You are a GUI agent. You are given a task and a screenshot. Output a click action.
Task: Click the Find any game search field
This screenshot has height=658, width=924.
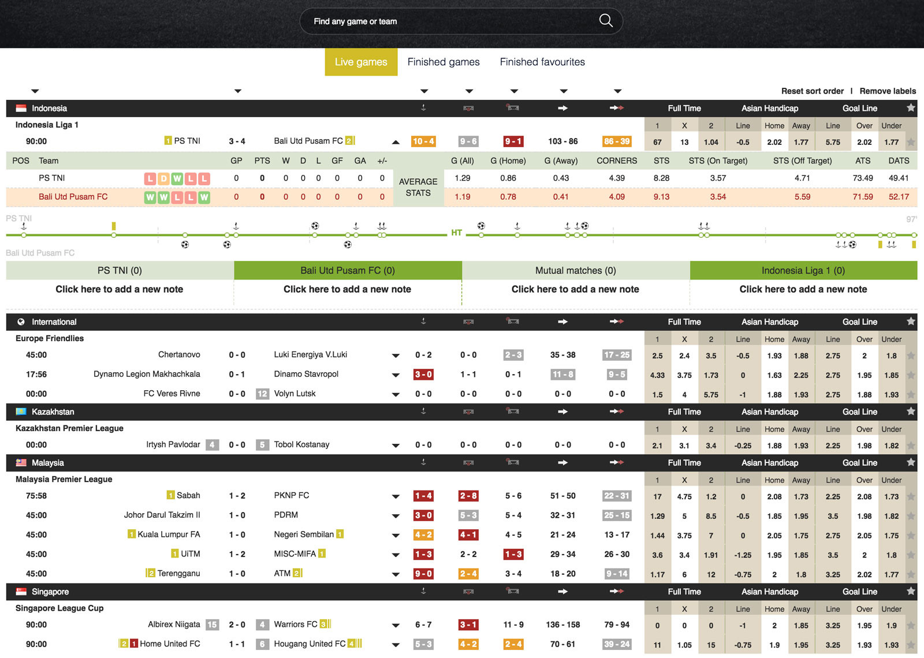coord(461,21)
